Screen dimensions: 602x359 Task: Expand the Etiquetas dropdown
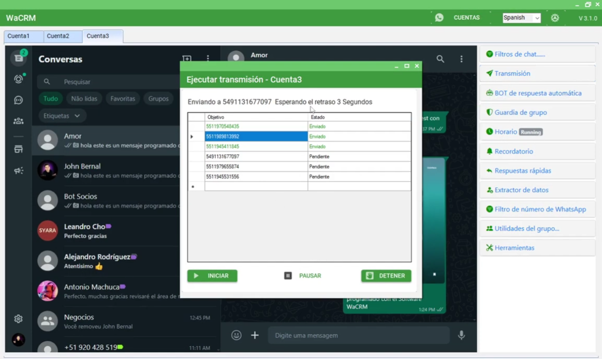62,116
